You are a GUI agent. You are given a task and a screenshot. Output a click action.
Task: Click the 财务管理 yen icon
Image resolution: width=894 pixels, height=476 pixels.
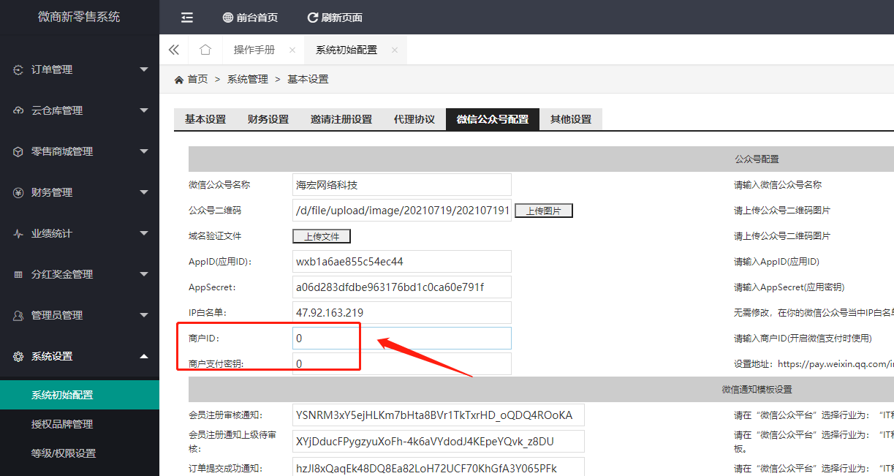coord(19,193)
